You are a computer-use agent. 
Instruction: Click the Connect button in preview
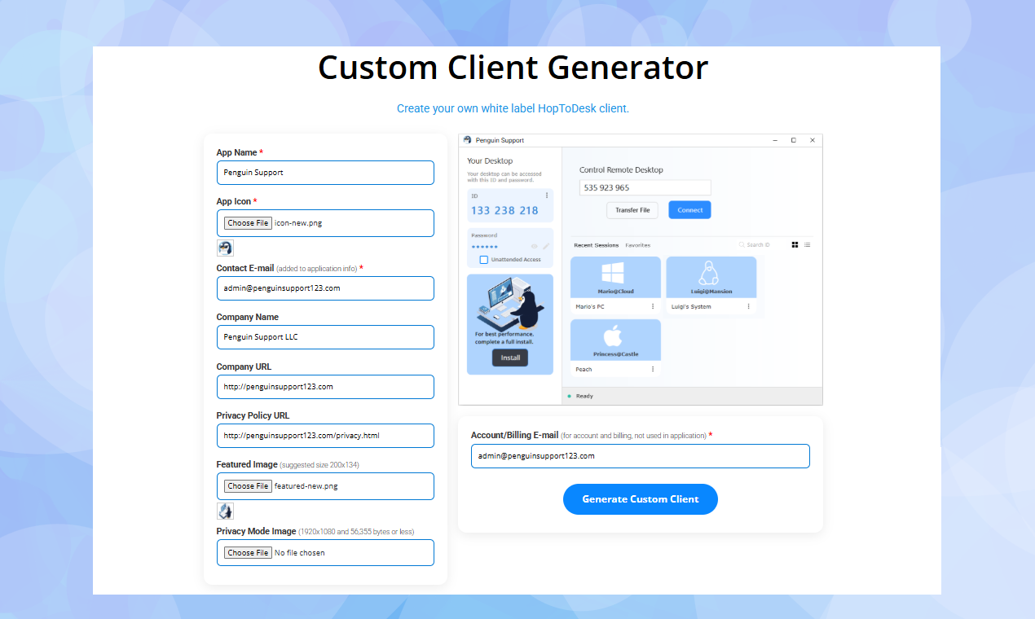tap(689, 210)
